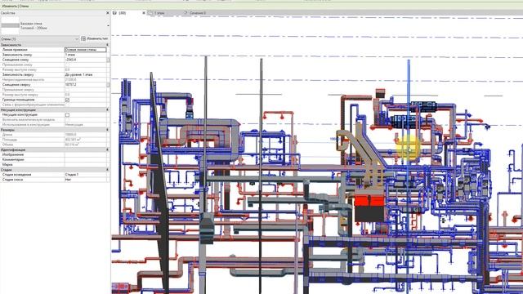Screen dimensions: 523x294
Task: Click the Изменить | Стены contextual tab
Action: click(15, 6)
